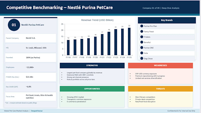Click 'Robust portfolio across all price tiers'
This screenshot has height=113, width=201.
(81, 79)
